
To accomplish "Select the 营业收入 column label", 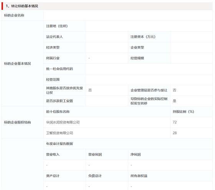I will pos(53,154).
